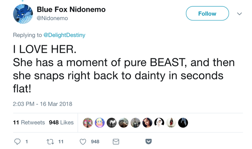Image resolution: width=252 pixels, height=149 pixels.
Task: Open the red-dressed figure liker avatar
Action: (171, 123)
